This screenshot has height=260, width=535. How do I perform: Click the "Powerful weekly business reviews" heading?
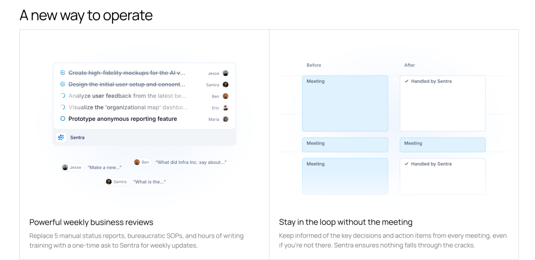91,222
